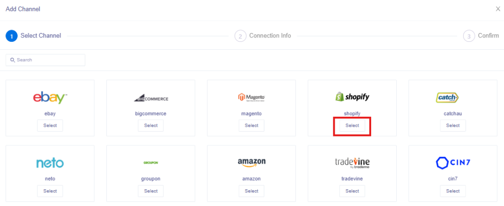Click the BigCommerce logo
This screenshot has height=206, width=504.
[x=151, y=99]
